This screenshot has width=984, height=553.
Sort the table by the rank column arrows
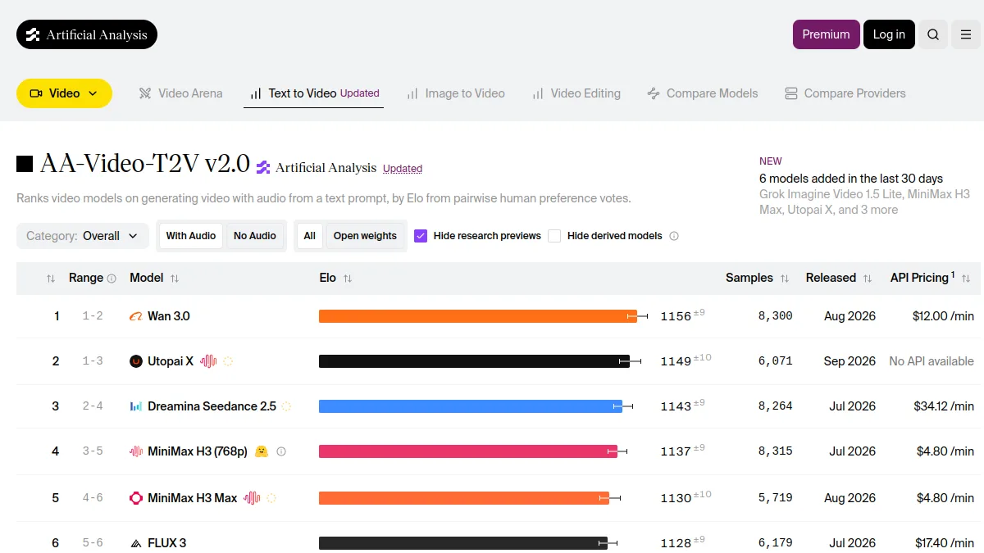(x=51, y=279)
